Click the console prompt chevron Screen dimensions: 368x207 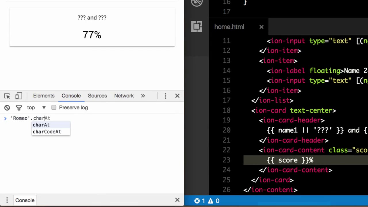point(5,118)
